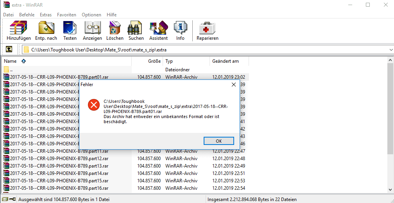Sort by Größe column header
The height and width of the screenshot is (203, 394).
coord(147,61)
